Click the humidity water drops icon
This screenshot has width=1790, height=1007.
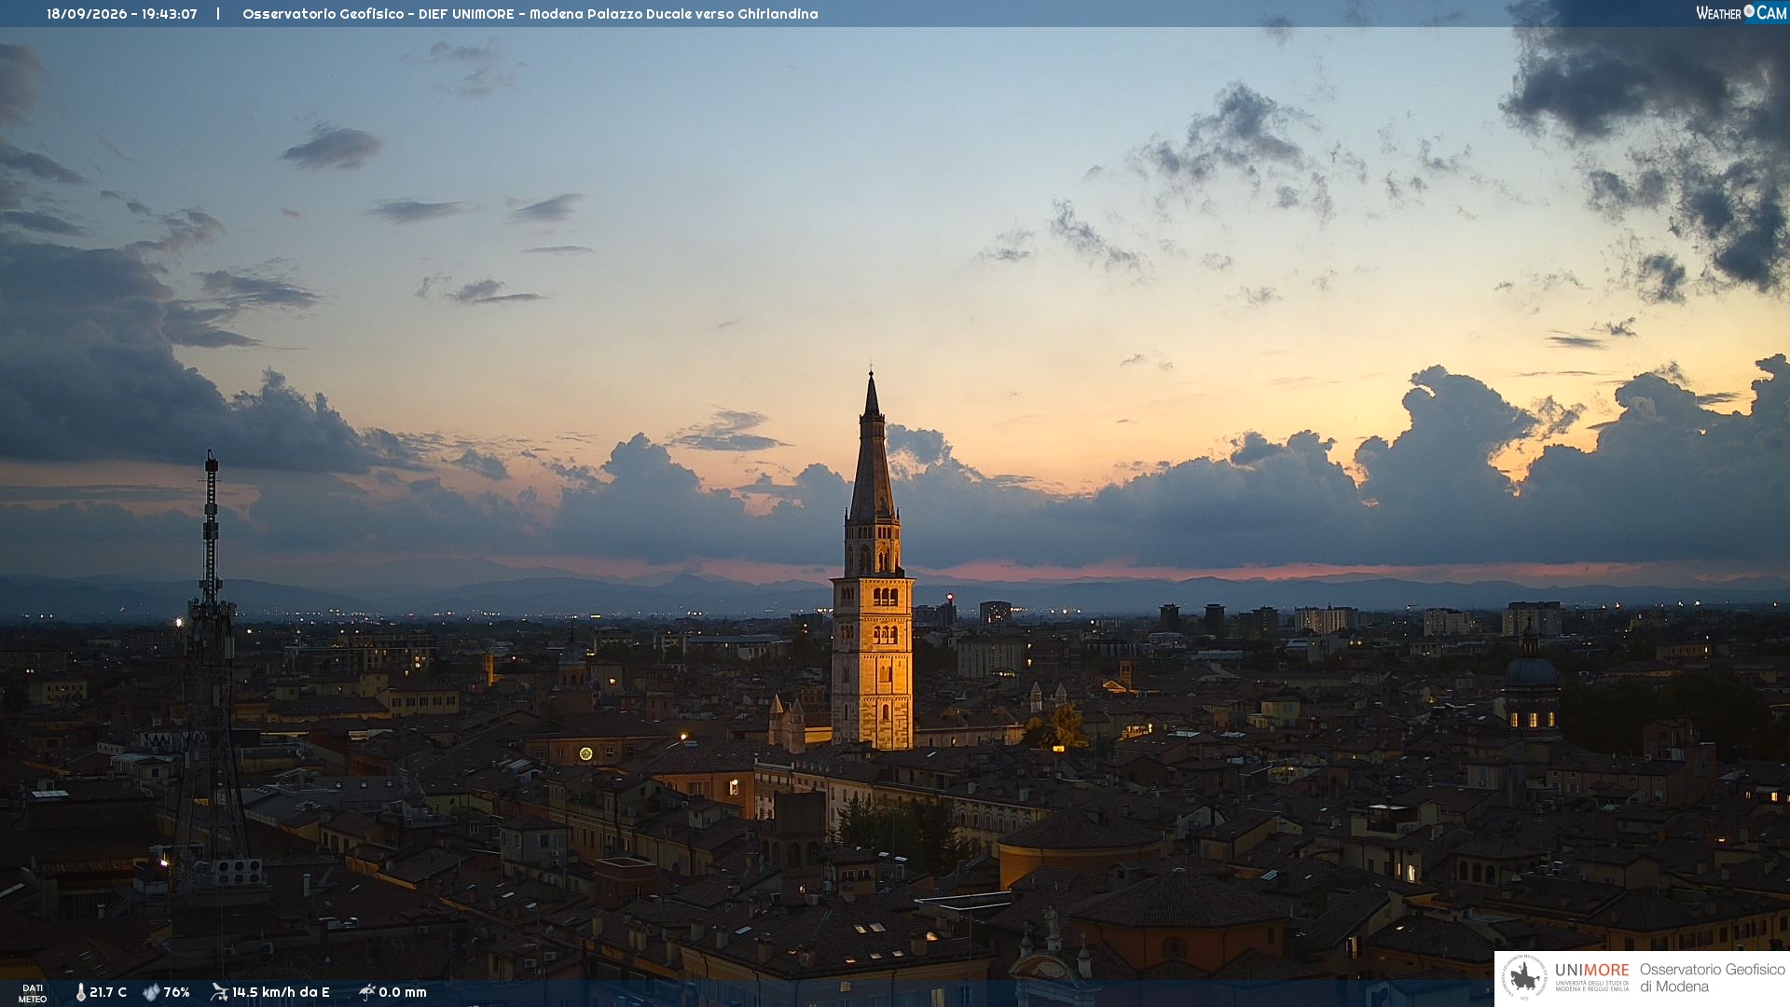pos(151,992)
